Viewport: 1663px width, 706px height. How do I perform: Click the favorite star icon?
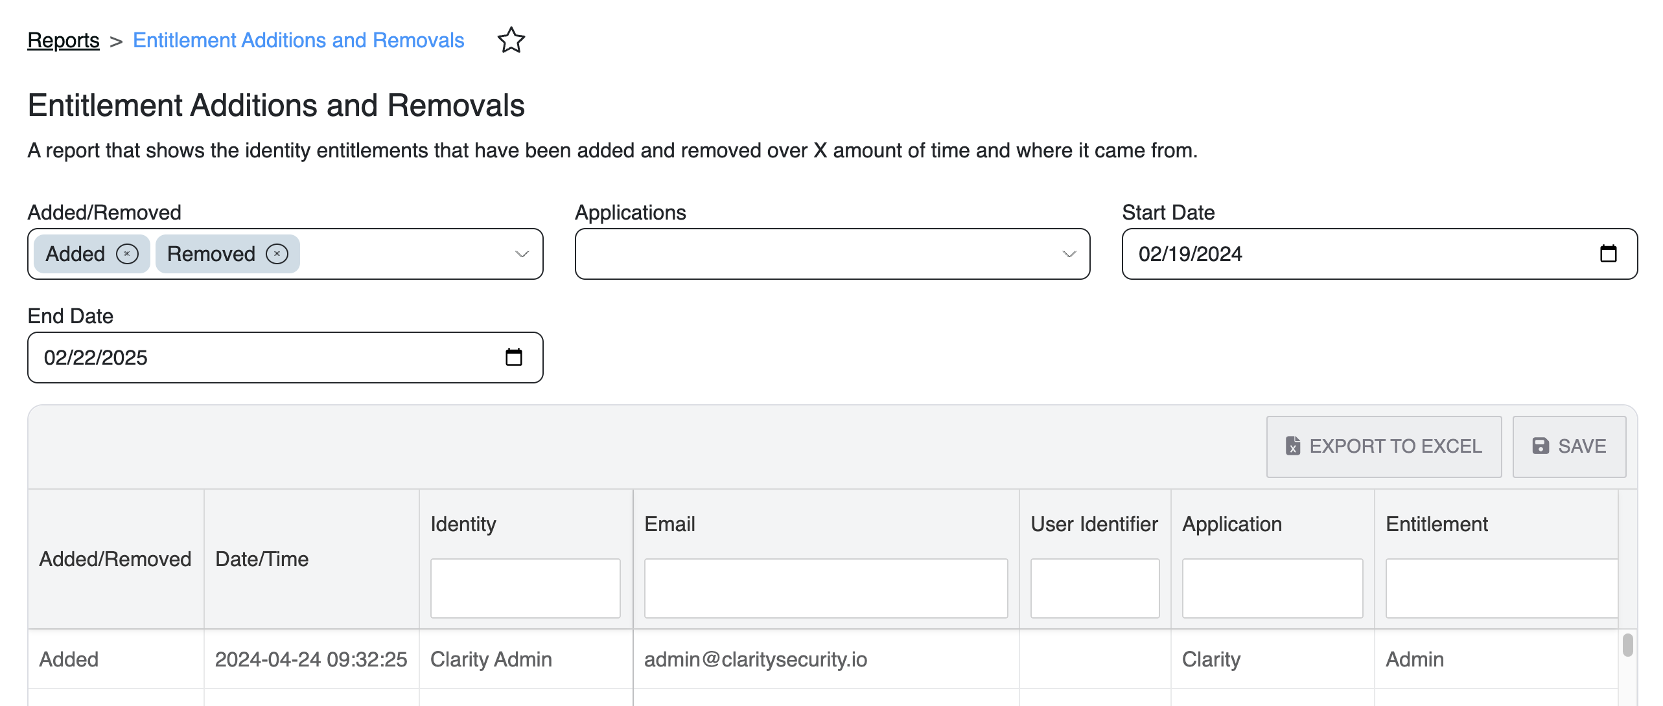point(511,40)
